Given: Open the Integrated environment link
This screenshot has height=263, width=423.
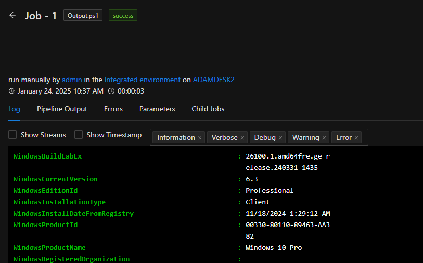Looking at the screenshot, I should (143, 80).
